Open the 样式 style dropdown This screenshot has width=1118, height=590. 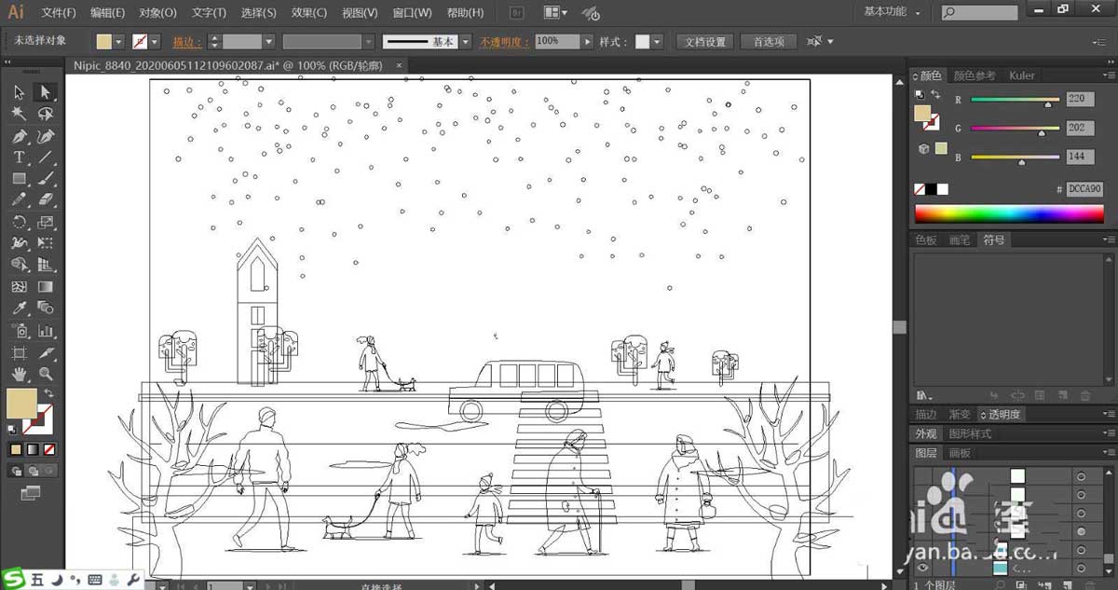[x=657, y=42]
